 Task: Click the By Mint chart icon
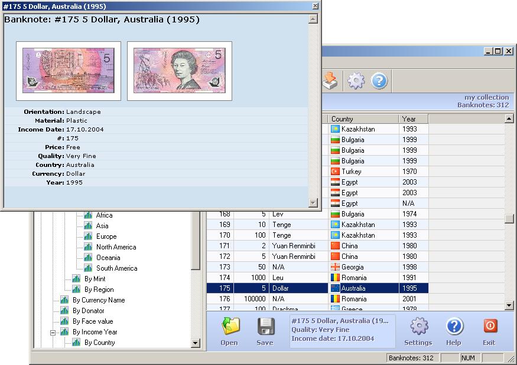pyautogui.click(x=76, y=279)
